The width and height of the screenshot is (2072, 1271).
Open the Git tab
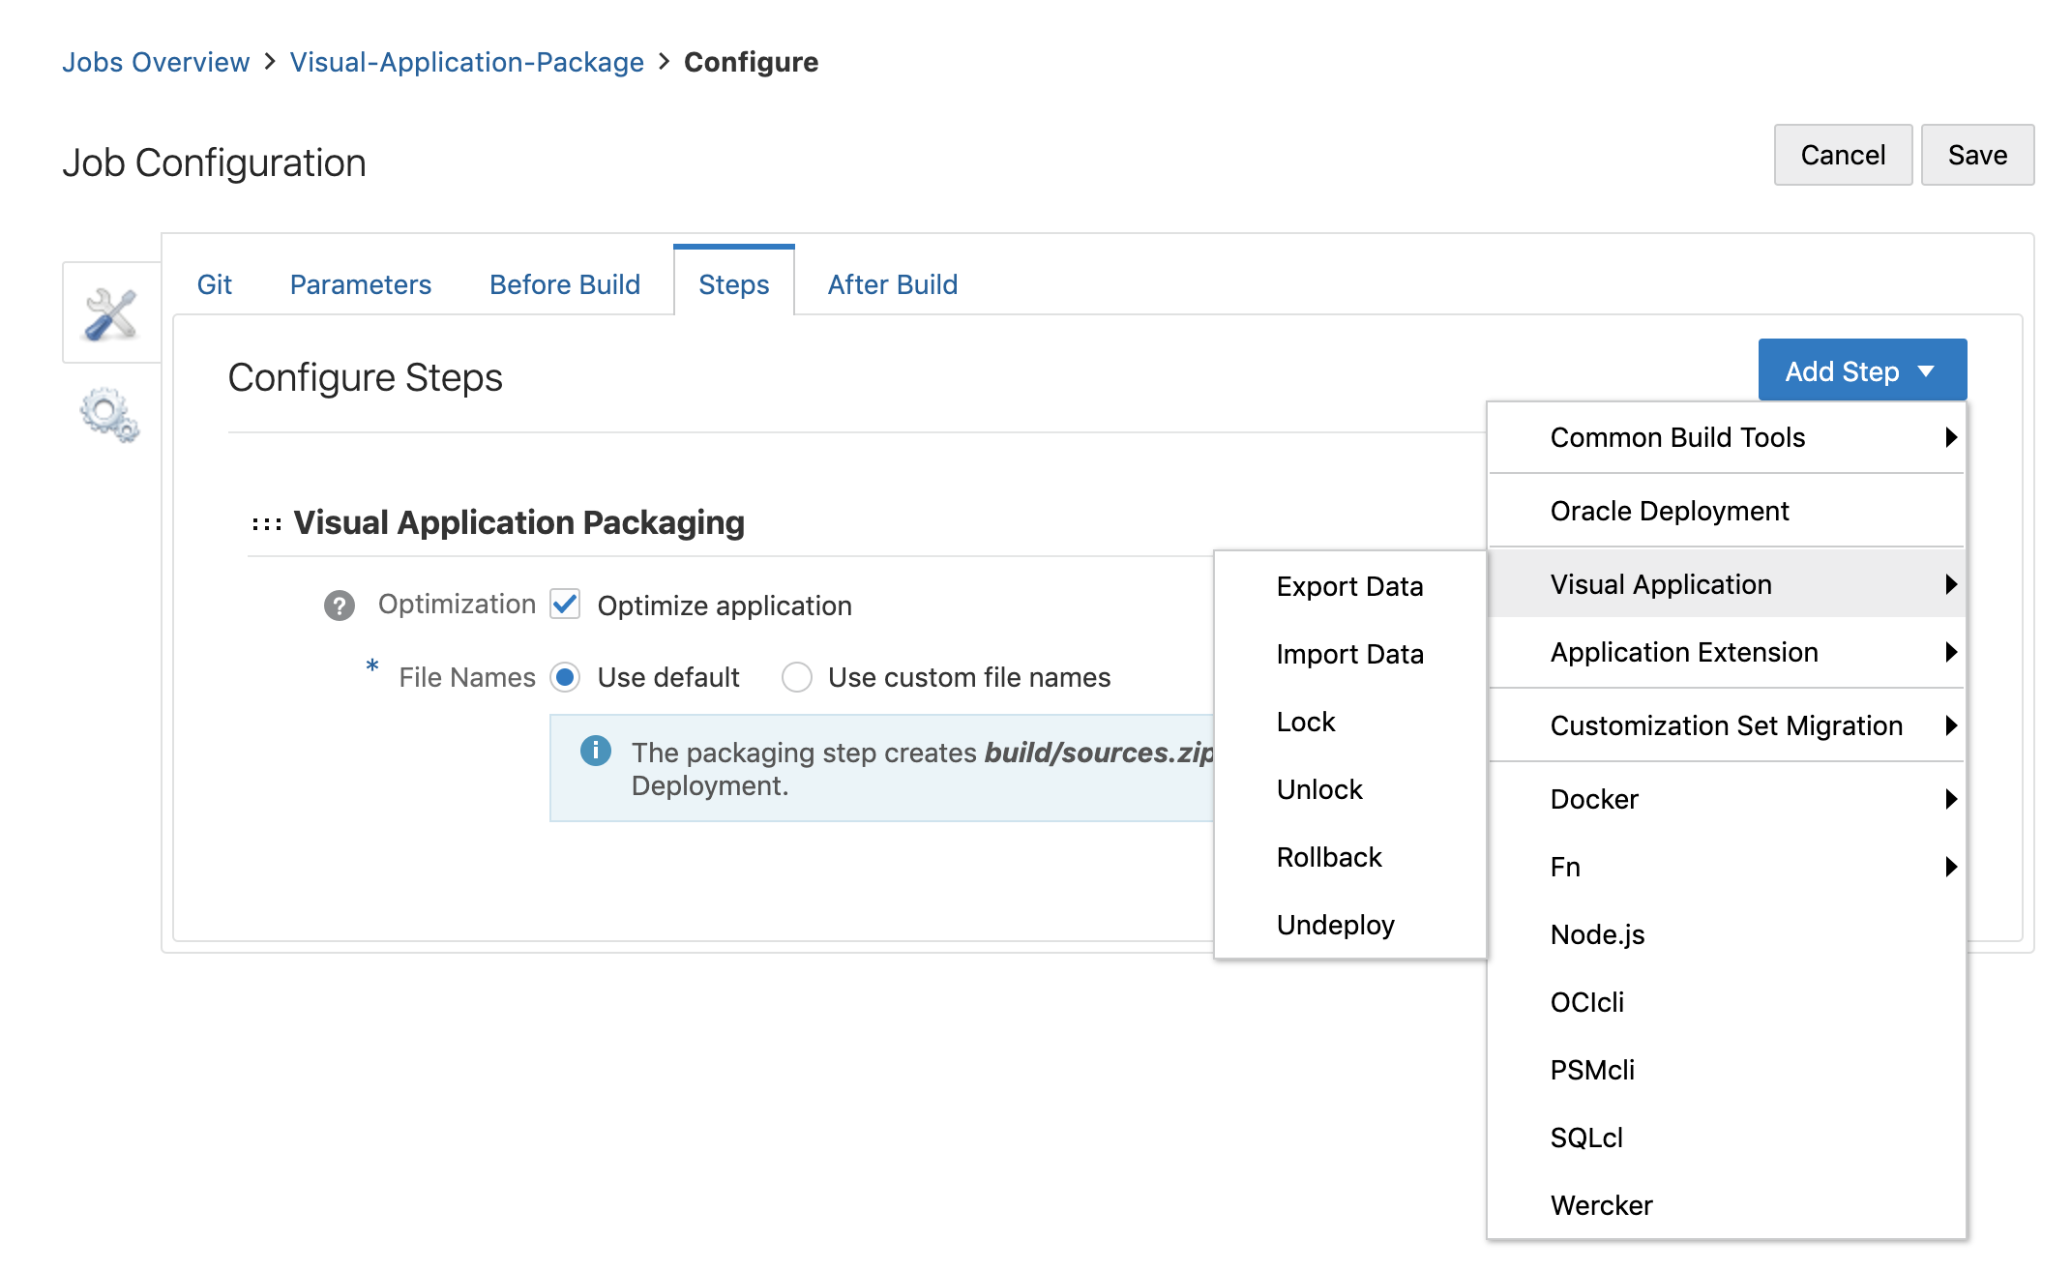tap(214, 284)
